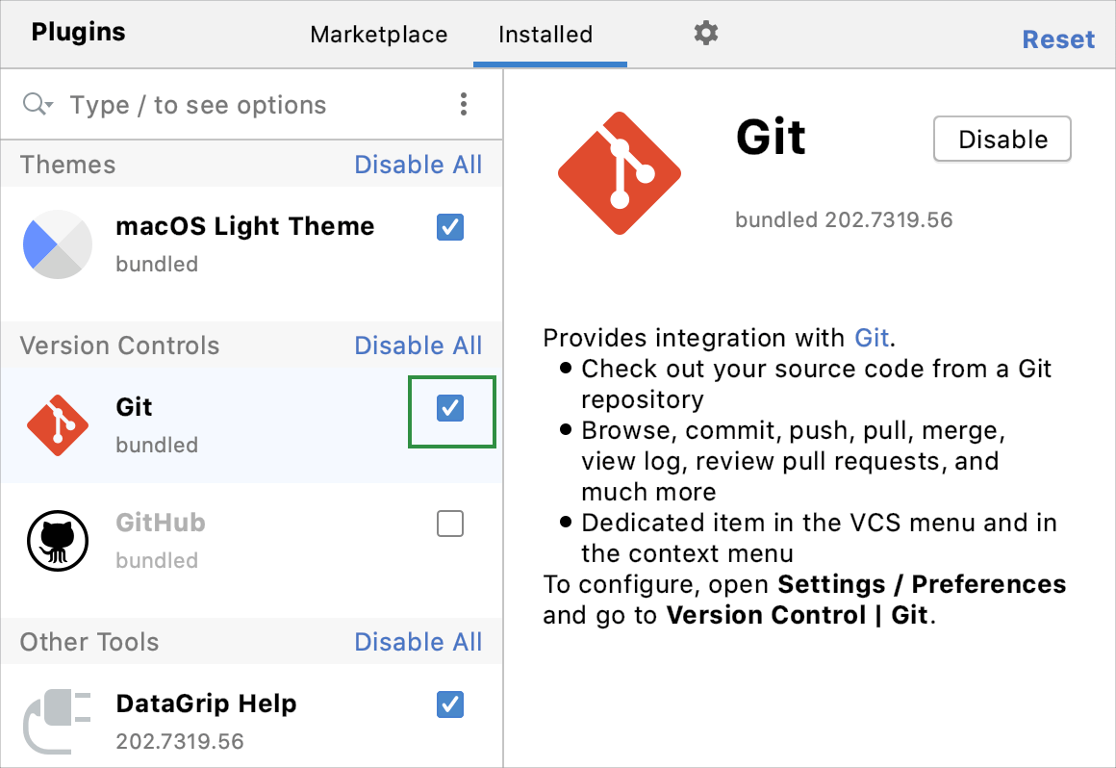Click the Themes section header
Image resolution: width=1116 pixels, height=768 pixels.
coord(67,165)
